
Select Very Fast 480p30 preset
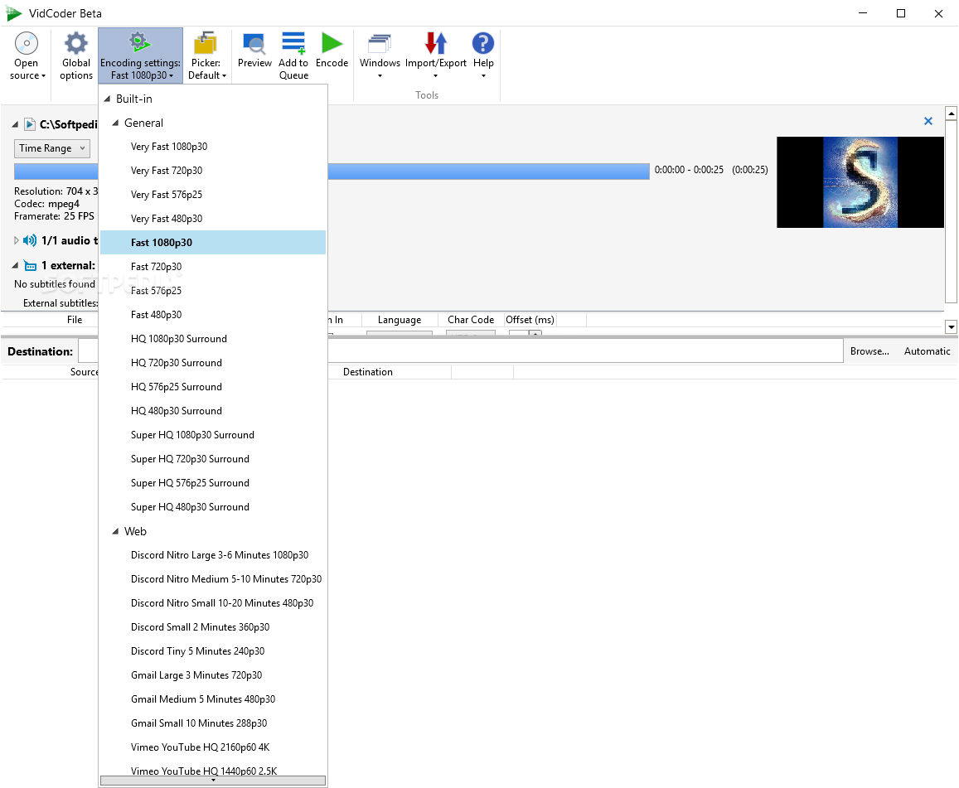point(213,218)
